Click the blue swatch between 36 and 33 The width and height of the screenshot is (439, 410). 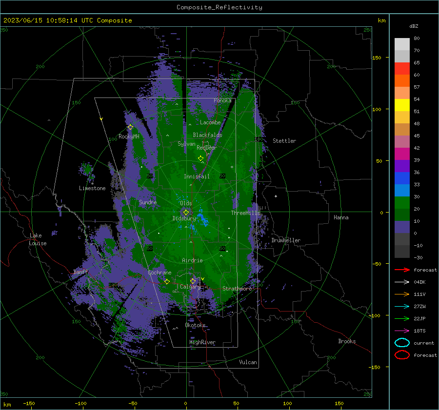(x=402, y=178)
